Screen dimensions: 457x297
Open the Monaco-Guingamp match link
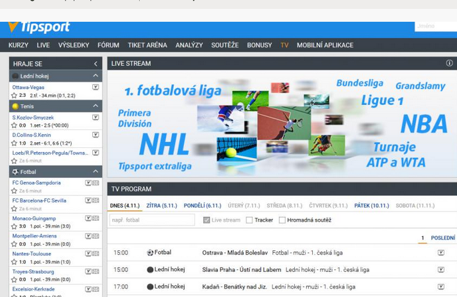click(x=34, y=218)
